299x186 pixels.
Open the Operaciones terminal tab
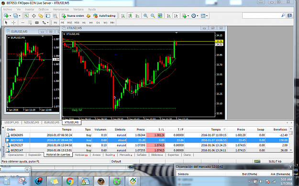pos(16,155)
